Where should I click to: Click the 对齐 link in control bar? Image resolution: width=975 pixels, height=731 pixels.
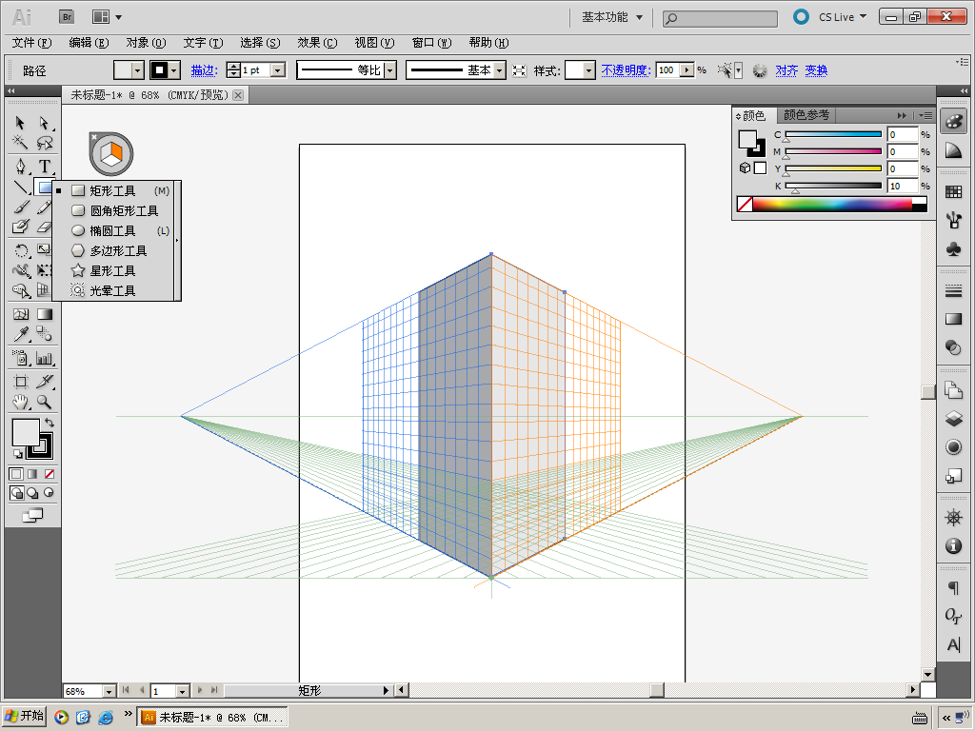pyautogui.click(x=786, y=70)
